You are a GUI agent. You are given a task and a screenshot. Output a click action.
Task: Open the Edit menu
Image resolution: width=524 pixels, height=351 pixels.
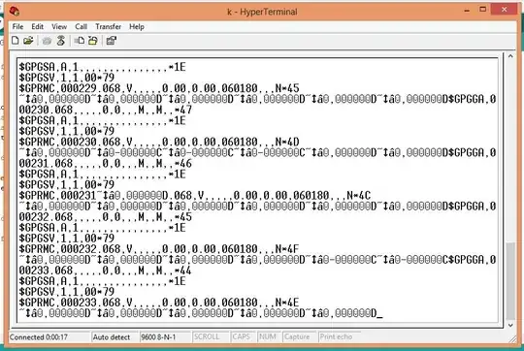coord(38,27)
